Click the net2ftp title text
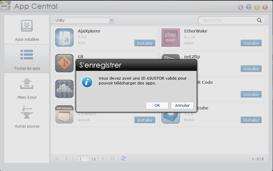 [192, 57]
